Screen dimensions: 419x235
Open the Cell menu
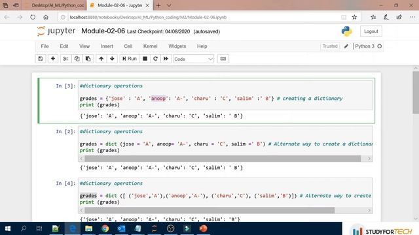point(128,46)
